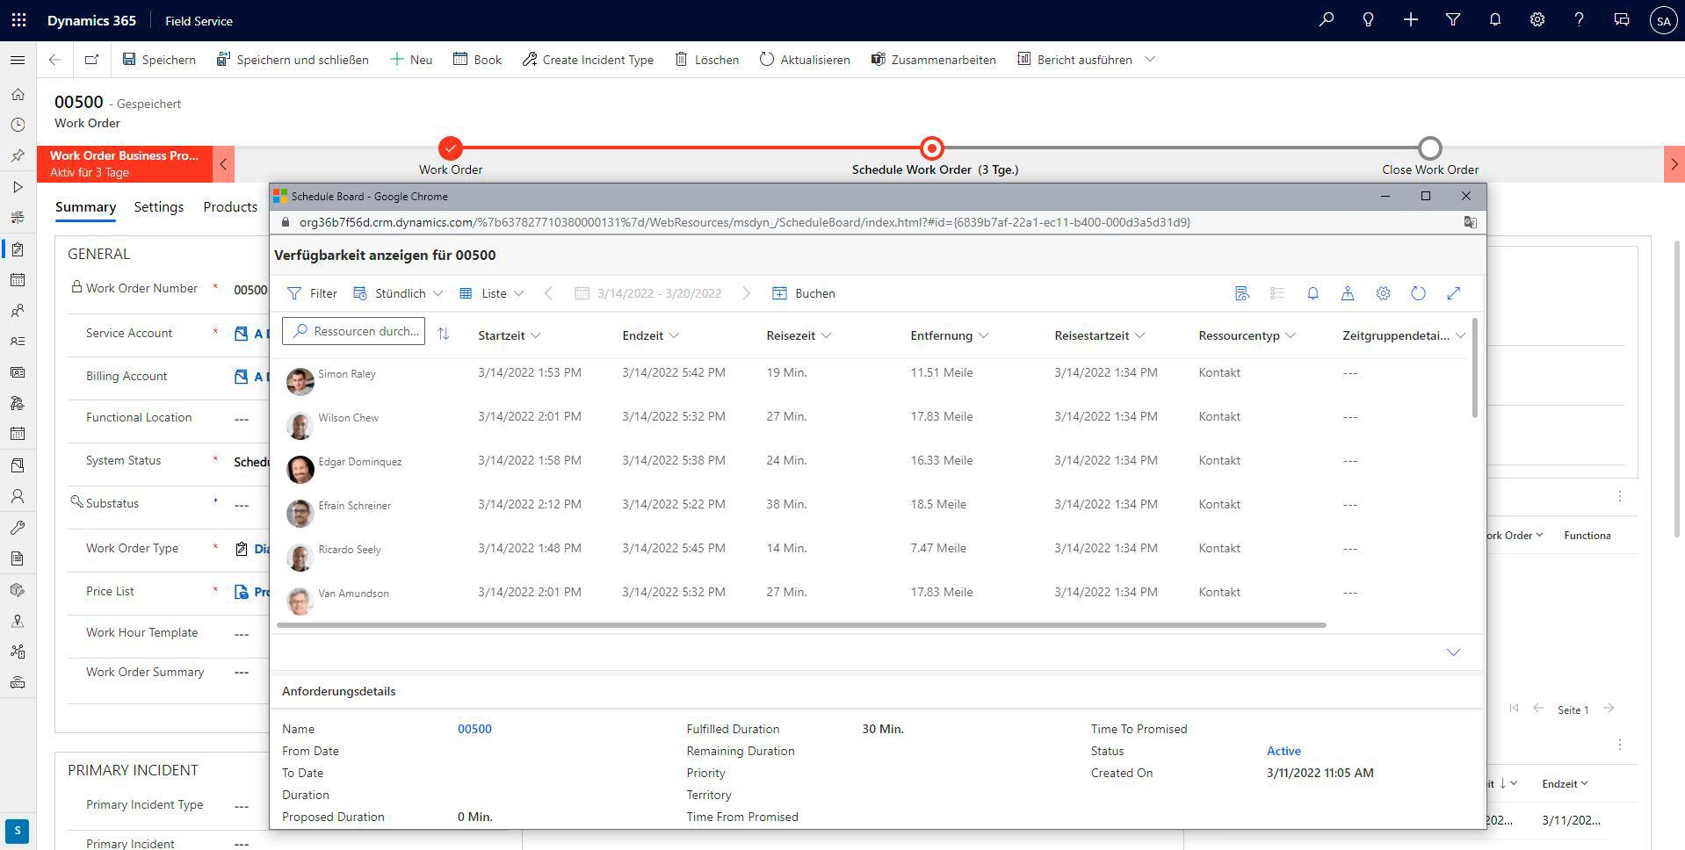1685x850 pixels.
Task: Expand the Ressourcentyp column menu
Action: [1290, 335]
